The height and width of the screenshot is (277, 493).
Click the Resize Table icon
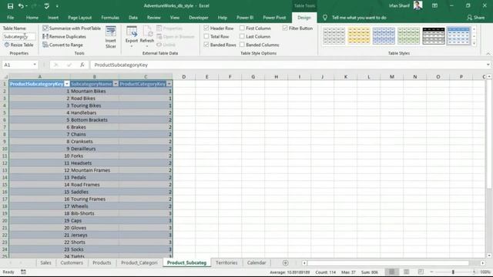[7, 45]
